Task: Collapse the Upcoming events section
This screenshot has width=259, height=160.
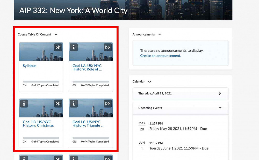Action: (220, 108)
